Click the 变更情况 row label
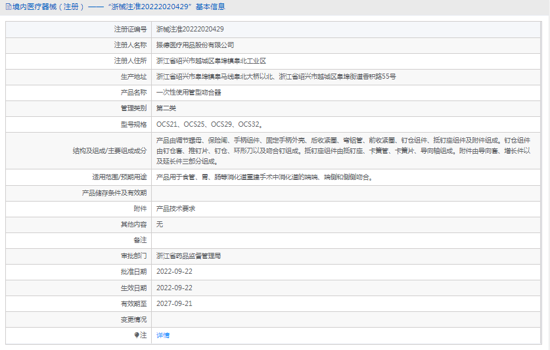550x350 pixels. (x=133, y=320)
